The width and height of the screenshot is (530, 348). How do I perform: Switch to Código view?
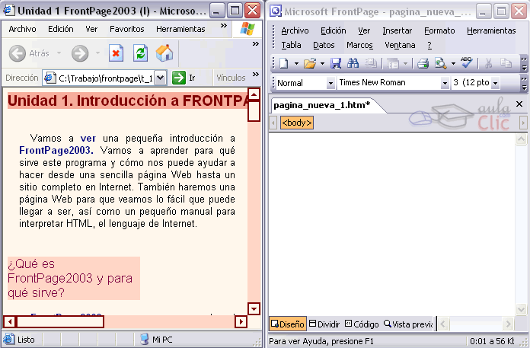pos(362,324)
